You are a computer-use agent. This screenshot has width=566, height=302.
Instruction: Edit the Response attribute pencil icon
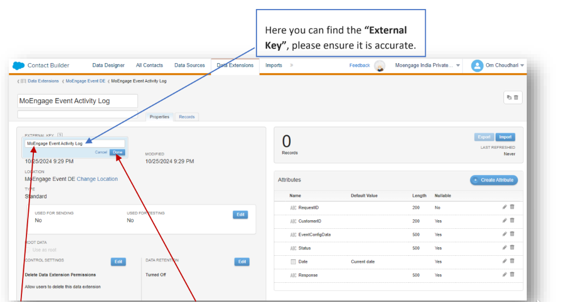click(505, 274)
